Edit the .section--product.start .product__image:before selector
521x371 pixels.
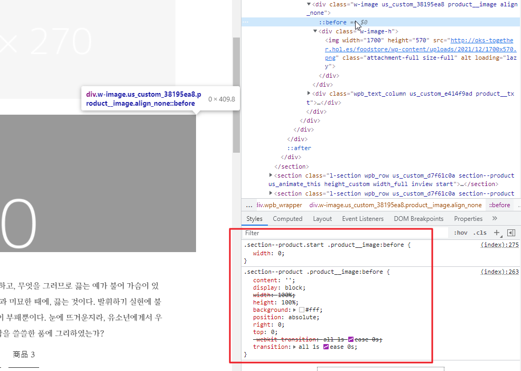click(x=324, y=245)
